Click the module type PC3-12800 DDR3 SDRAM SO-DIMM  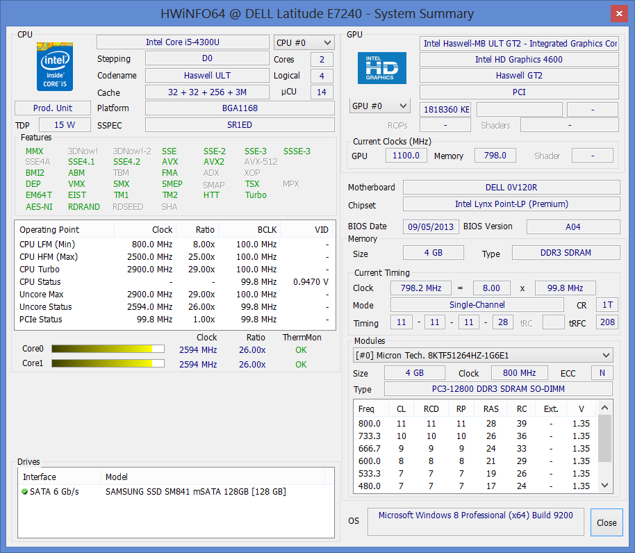[x=498, y=388]
